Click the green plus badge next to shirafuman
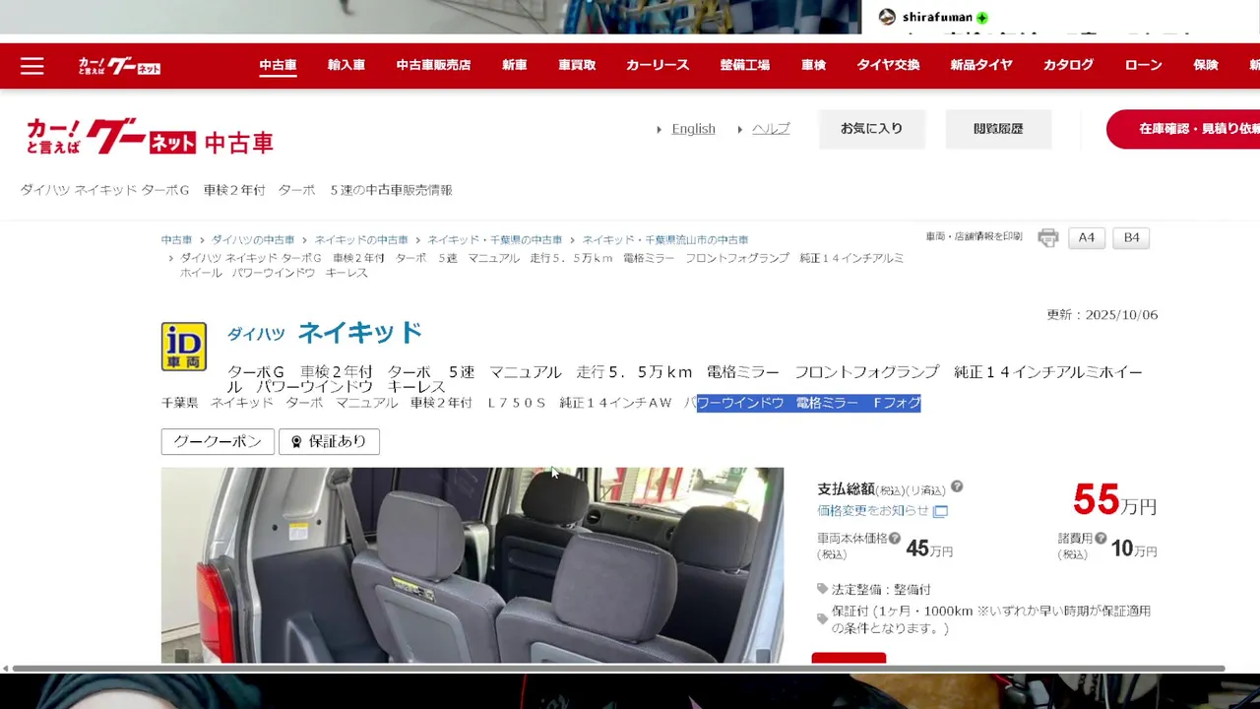Image resolution: width=1260 pixels, height=709 pixels. 982,18
